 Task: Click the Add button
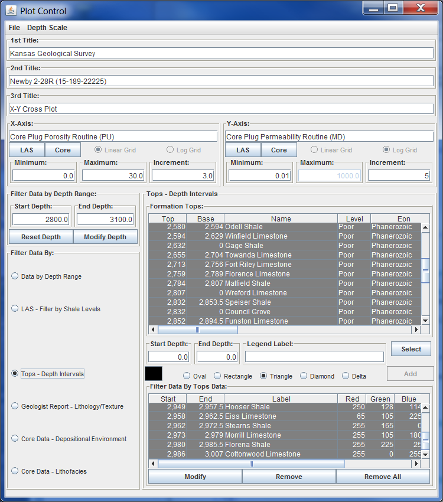pos(411,374)
